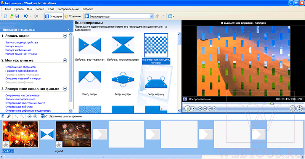Select the ngo-51 fireworks clip
The image size is (305, 159).
(73, 134)
